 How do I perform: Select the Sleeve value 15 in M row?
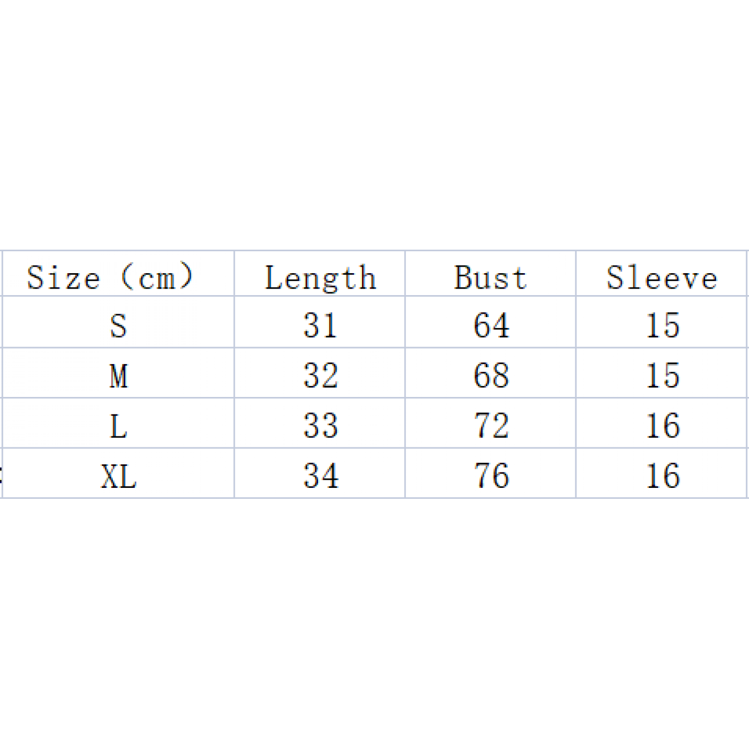[663, 375]
